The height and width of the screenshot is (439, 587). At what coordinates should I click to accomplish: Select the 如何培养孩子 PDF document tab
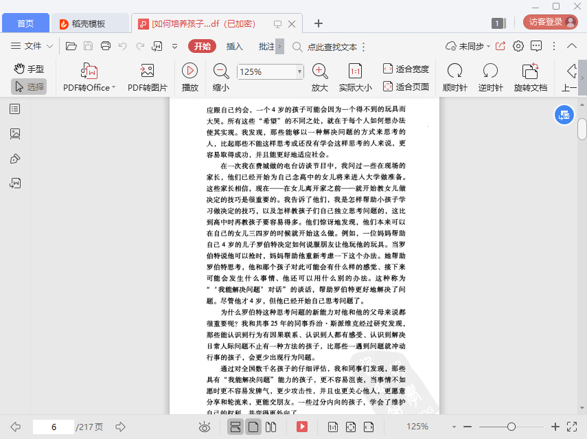point(203,24)
